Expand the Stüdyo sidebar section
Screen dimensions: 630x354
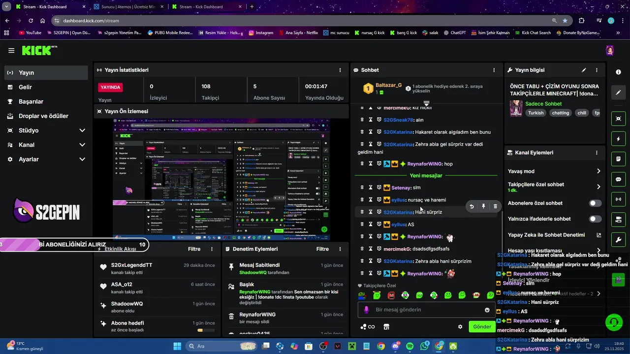[82, 130]
